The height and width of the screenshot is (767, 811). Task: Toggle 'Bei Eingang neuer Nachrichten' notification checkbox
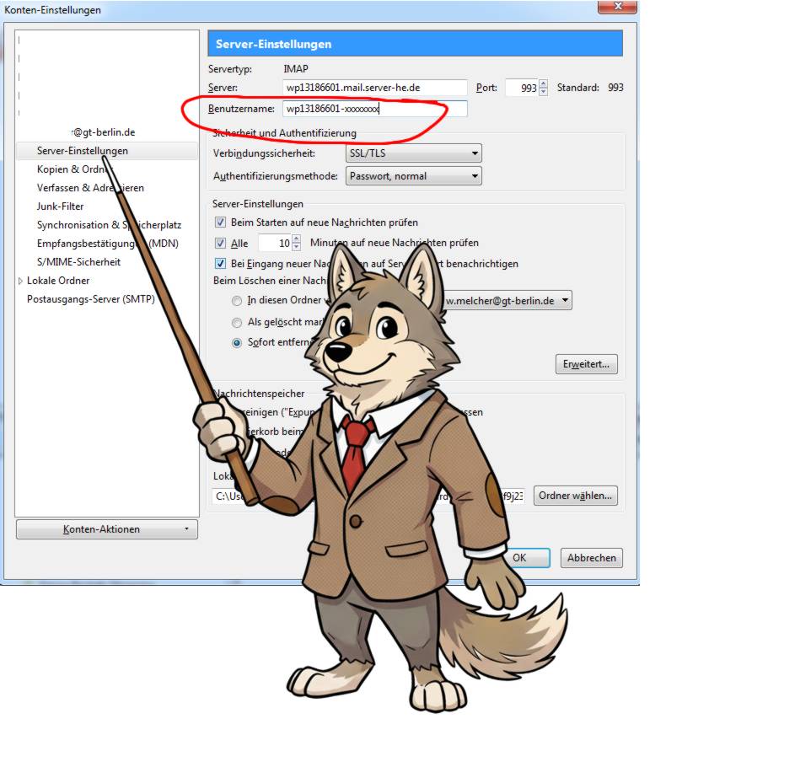click(221, 264)
